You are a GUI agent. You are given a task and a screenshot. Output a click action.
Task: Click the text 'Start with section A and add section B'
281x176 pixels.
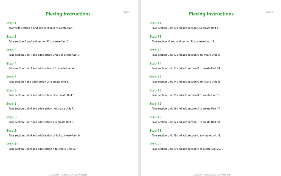(32, 28)
